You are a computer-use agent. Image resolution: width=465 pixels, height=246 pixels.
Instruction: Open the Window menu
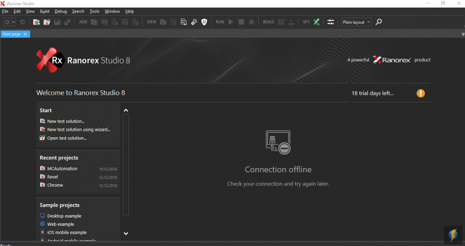pyautogui.click(x=112, y=11)
